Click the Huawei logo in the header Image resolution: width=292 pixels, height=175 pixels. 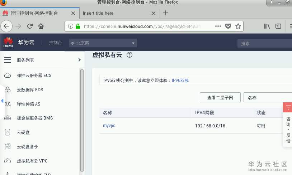click(x=8, y=42)
